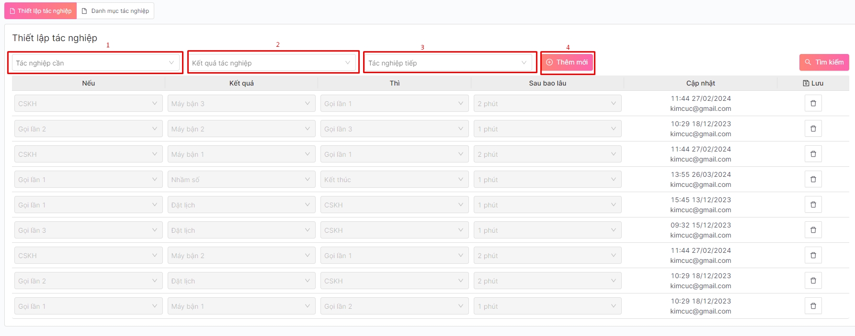Delete the Gọi lần 2 Máy bận 2 row

(813, 129)
